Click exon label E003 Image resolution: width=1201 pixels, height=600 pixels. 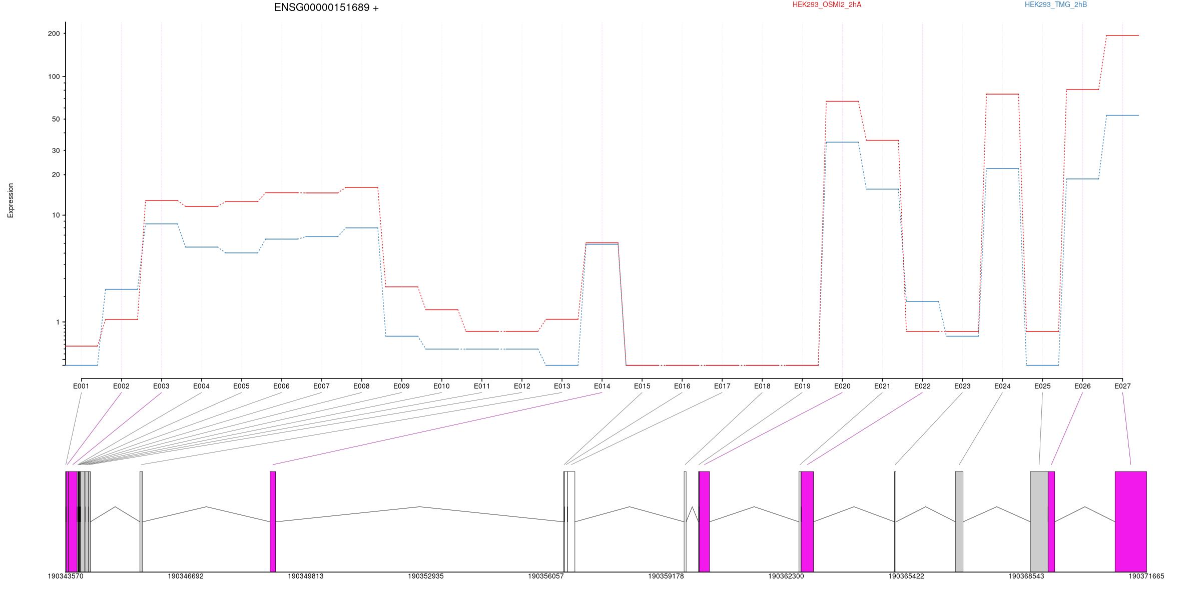161,386
